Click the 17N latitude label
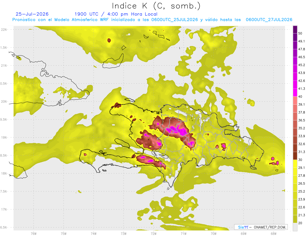 pos(4,209)
